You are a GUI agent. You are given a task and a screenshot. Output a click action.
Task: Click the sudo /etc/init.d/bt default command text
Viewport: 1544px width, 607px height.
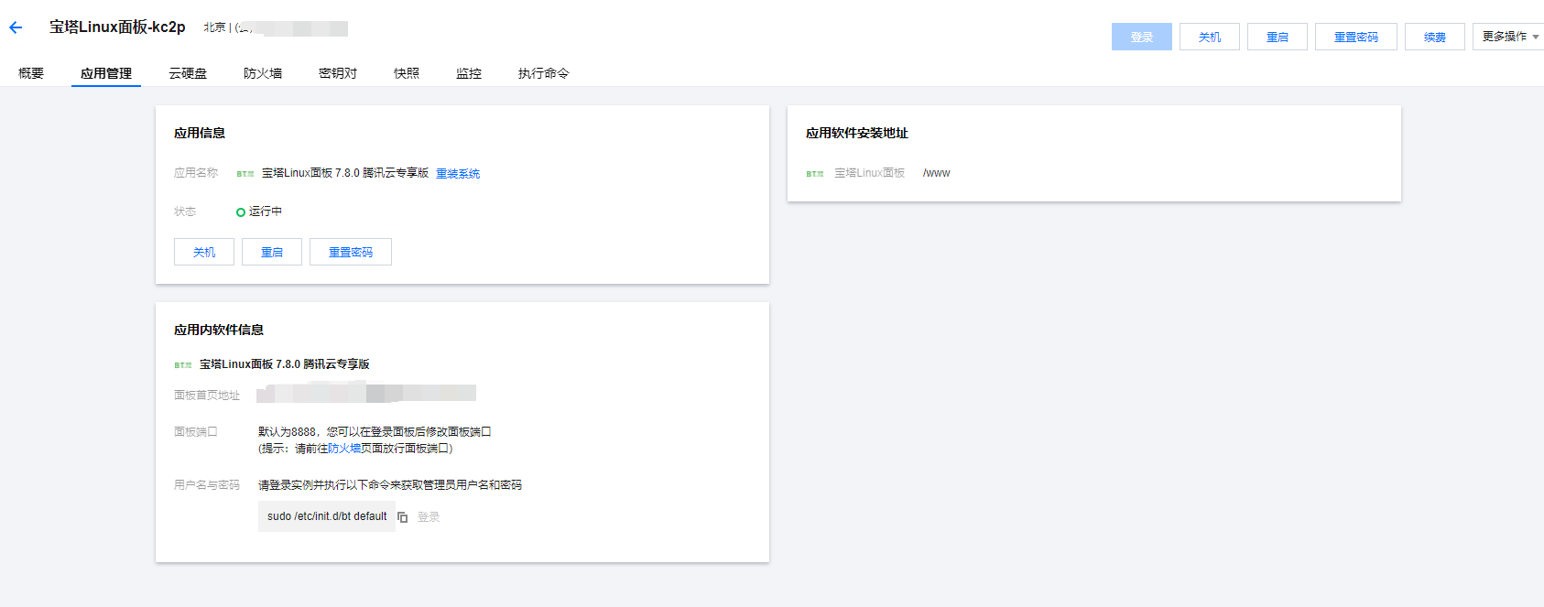pos(327,516)
